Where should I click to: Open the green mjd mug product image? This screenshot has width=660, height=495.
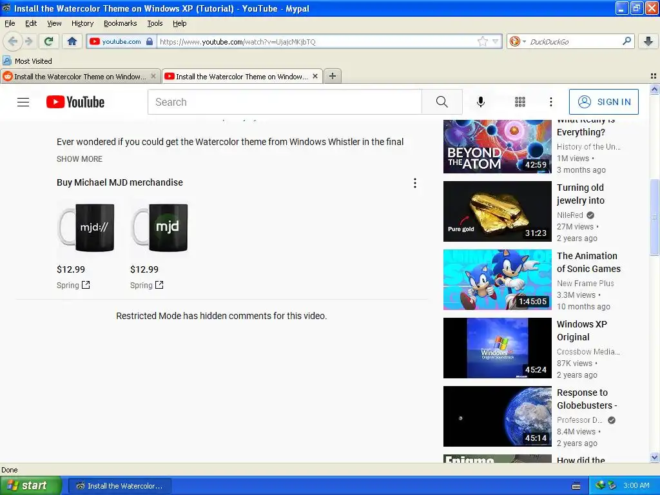click(160, 228)
